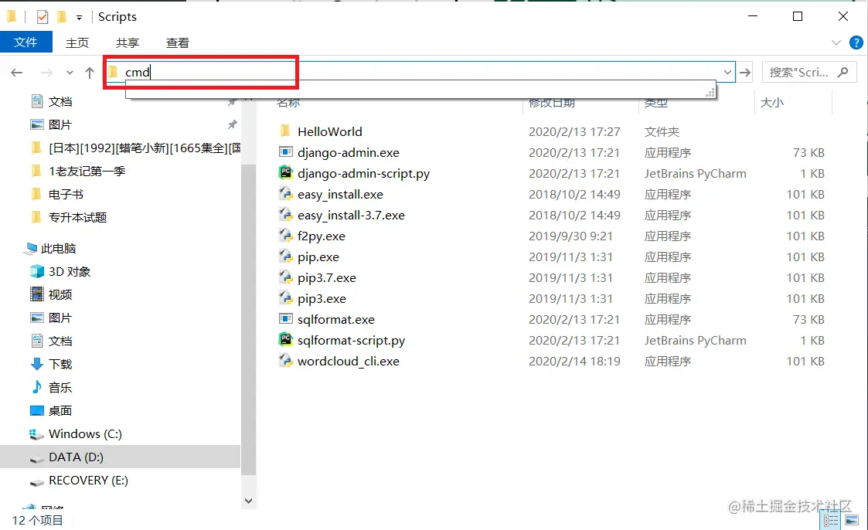Select sqlformat-script.py PyCharm icon
The width and height of the screenshot is (868, 530).
285,340
